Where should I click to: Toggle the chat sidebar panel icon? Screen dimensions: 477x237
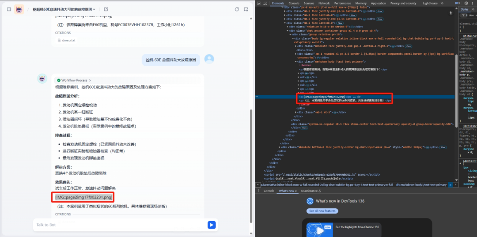pos(9,9)
